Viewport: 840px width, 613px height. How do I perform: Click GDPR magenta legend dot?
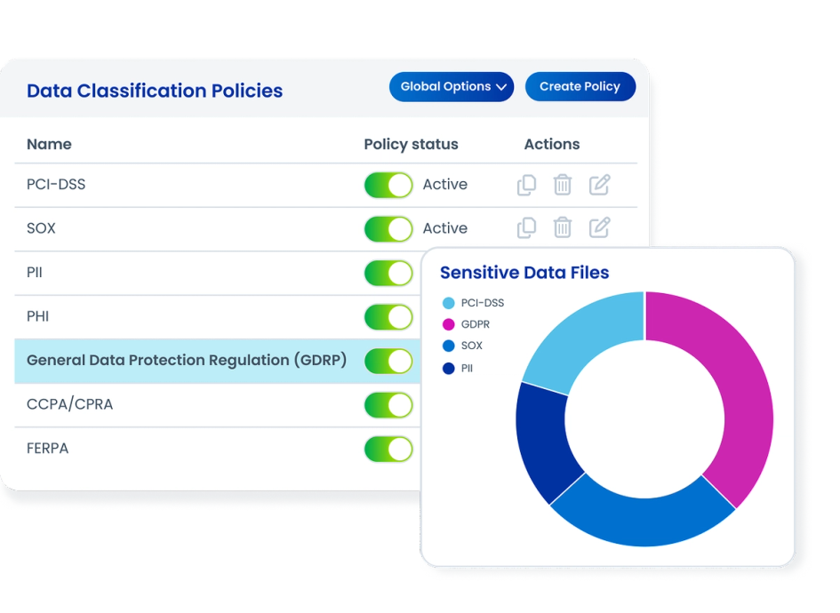pyautogui.click(x=448, y=324)
